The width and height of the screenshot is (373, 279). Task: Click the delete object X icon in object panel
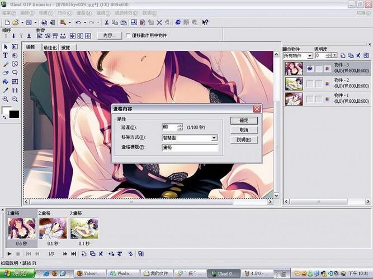point(358,56)
